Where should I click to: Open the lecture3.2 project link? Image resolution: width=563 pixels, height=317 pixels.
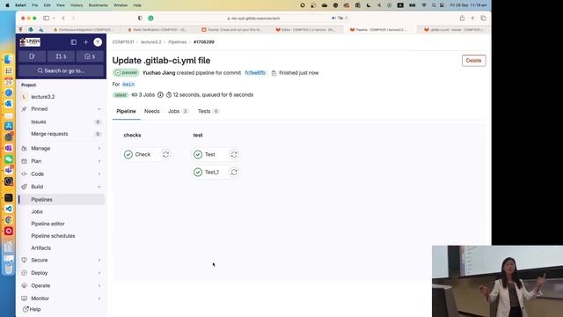pyautogui.click(x=43, y=97)
